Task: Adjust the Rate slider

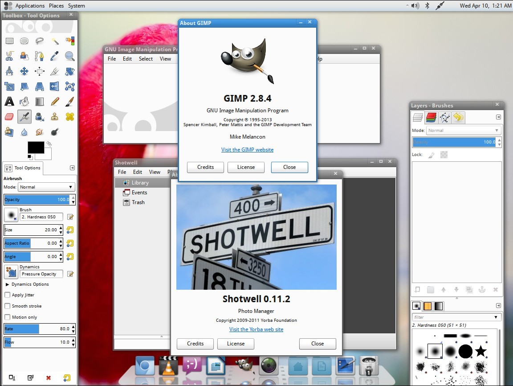Action: [37, 329]
